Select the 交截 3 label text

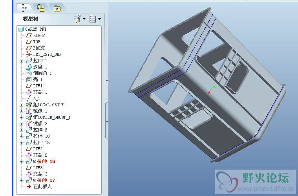pyautogui.click(x=40, y=174)
